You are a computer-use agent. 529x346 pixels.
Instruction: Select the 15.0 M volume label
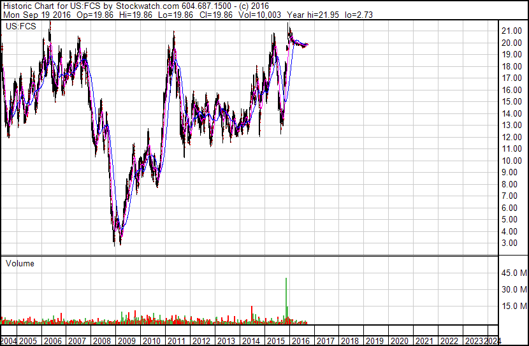(x=514, y=306)
